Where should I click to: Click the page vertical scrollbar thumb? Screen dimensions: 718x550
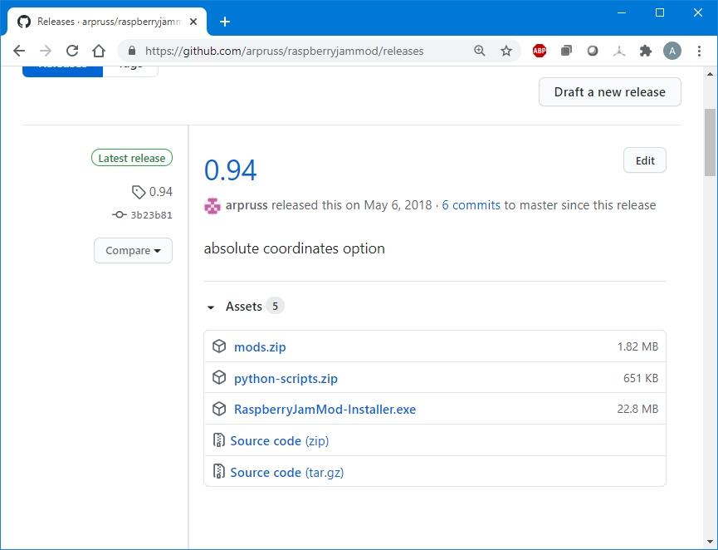pos(711,141)
